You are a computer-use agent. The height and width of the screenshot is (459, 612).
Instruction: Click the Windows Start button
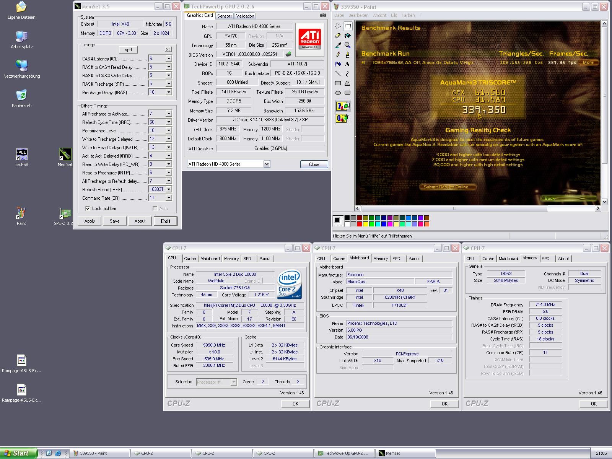[19, 453]
